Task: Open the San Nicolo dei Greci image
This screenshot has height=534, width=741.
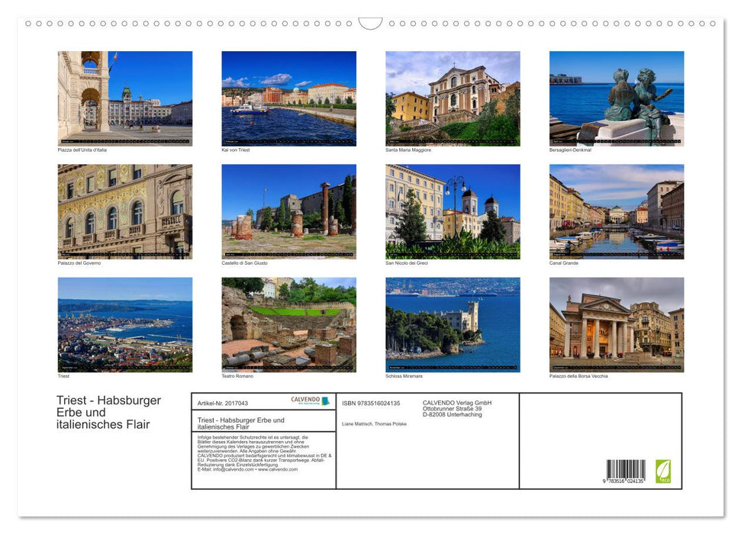Action: click(x=452, y=210)
